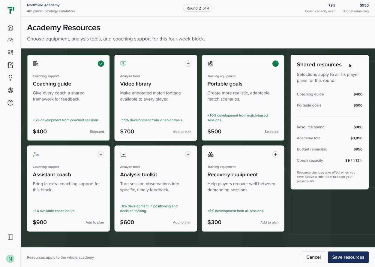The height and width of the screenshot is (267, 375).
Task: Open the home icon in the sidebar
Action: 10,28
